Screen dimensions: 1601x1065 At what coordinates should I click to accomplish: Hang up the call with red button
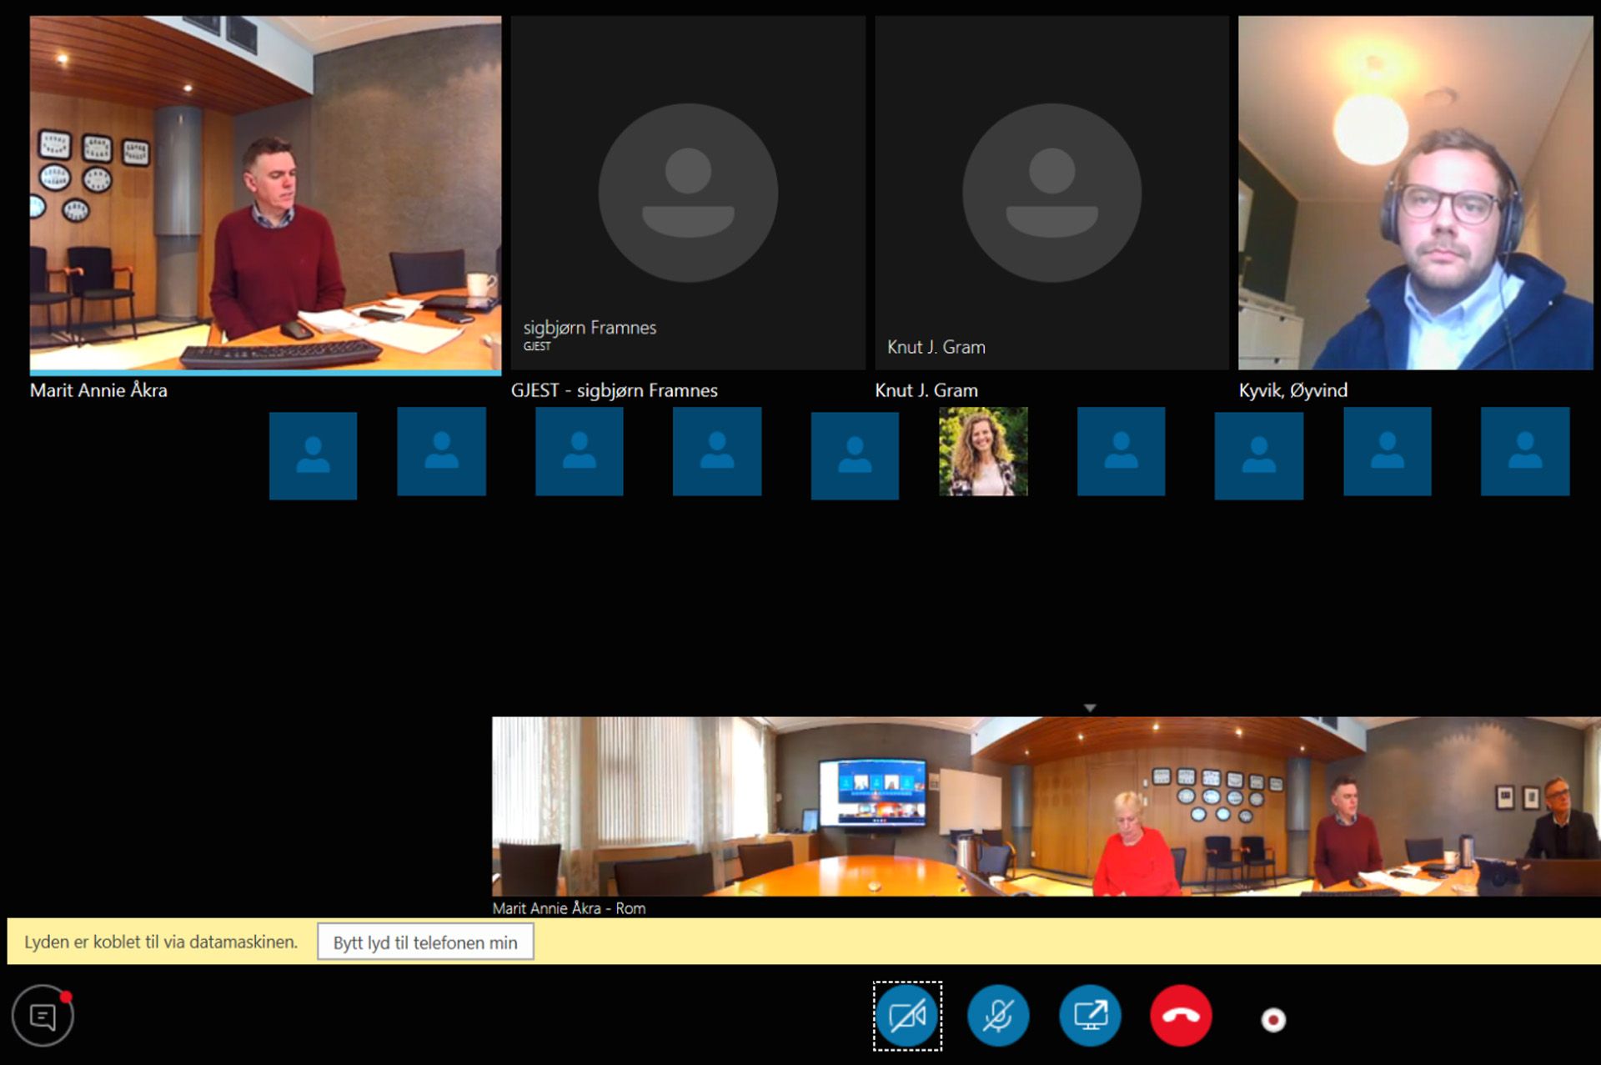(1181, 1016)
